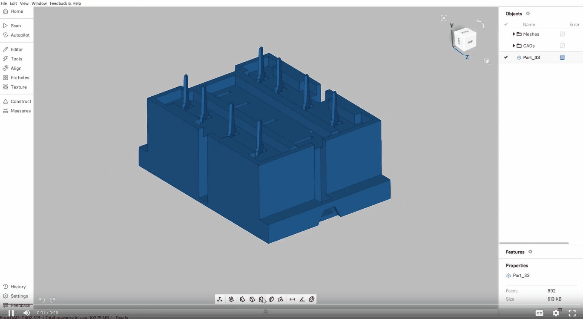This screenshot has width=583, height=319.
Task: Expand the CADs folder
Action: (514, 46)
